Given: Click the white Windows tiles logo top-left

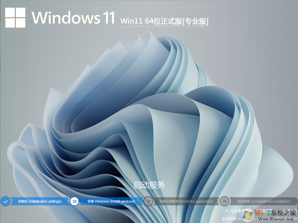Looking at the screenshot, I should click(x=15, y=18).
